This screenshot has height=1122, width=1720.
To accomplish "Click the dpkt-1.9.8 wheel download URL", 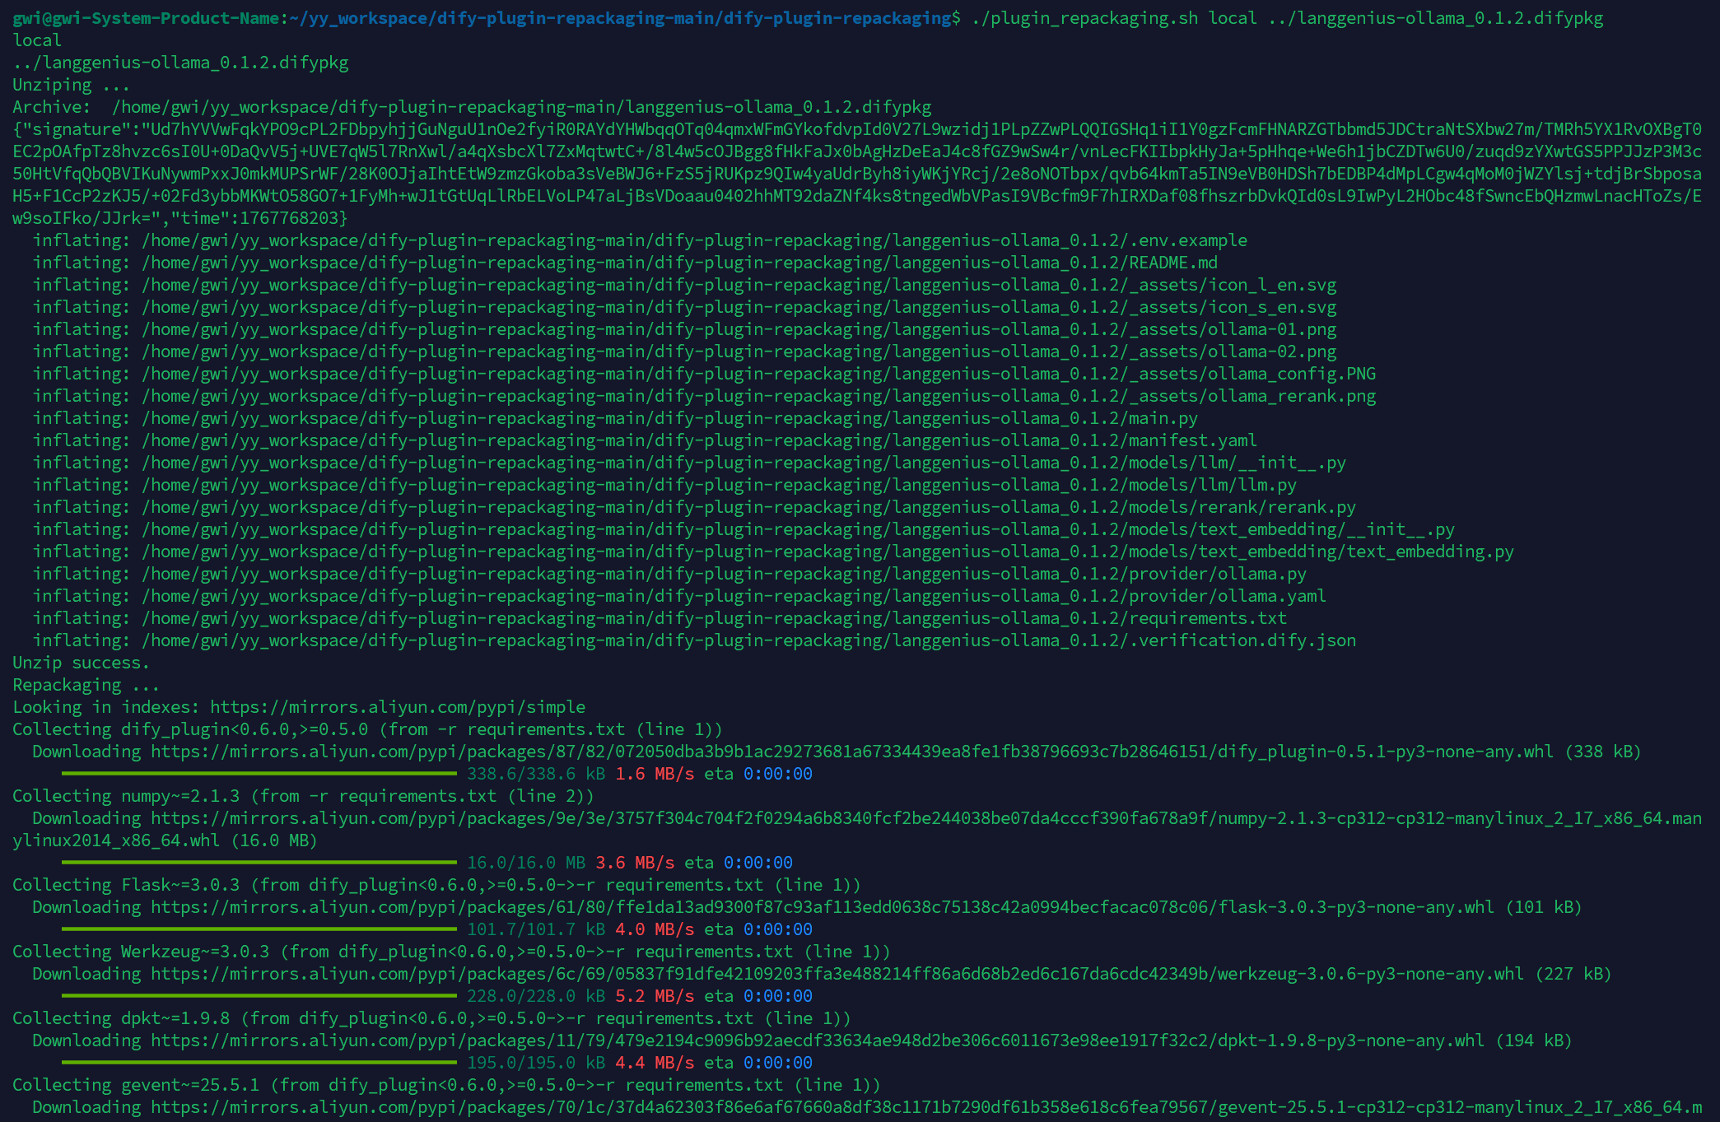I will point(817,1041).
